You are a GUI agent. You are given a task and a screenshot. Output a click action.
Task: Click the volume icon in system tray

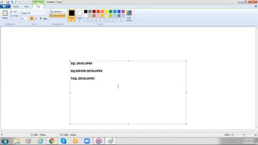click(x=238, y=141)
